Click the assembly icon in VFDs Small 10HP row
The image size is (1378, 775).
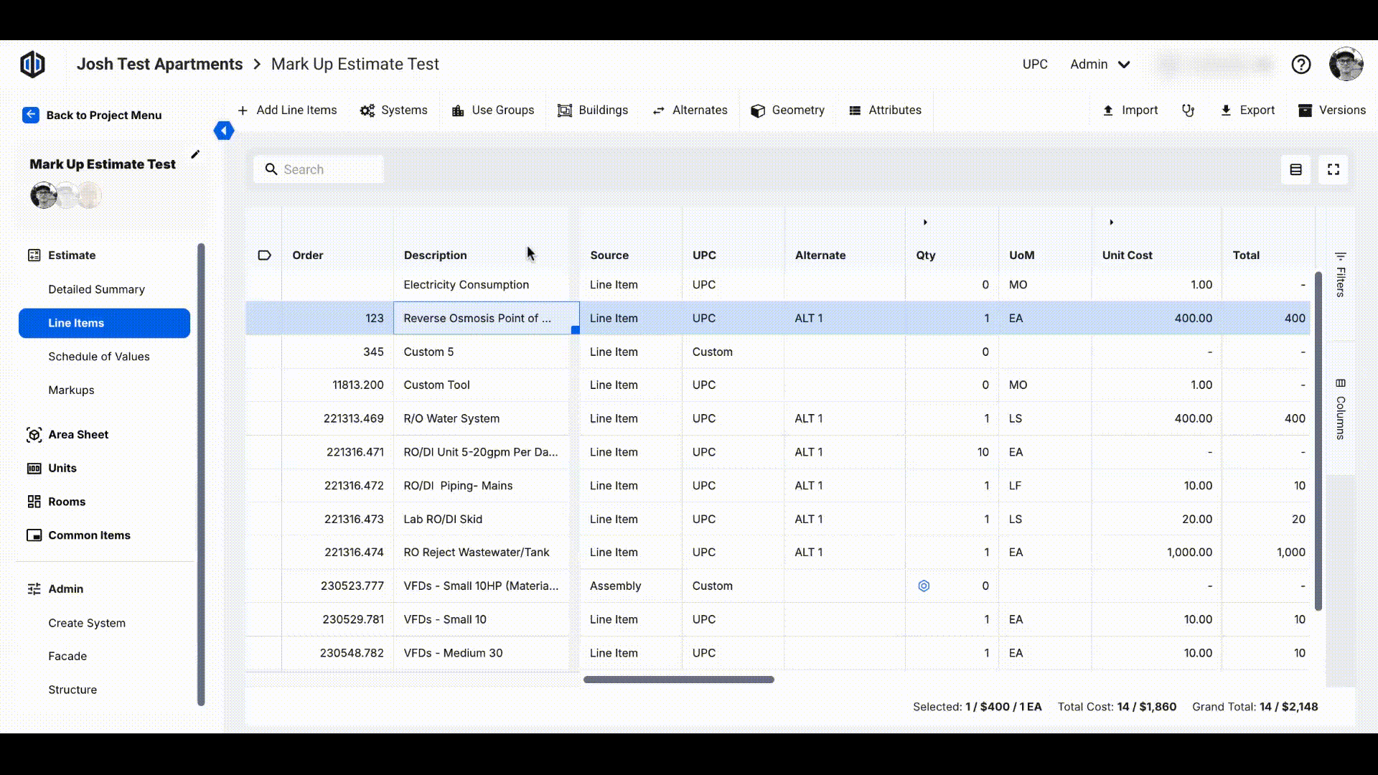tap(924, 586)
